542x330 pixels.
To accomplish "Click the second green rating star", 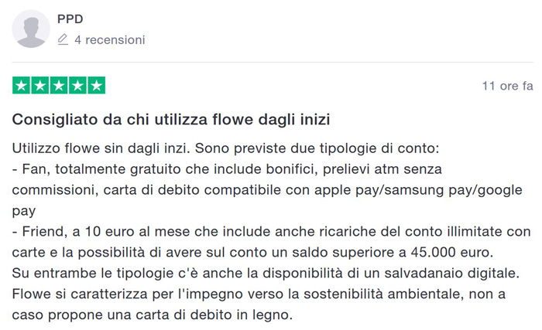I will coord(40,86).
